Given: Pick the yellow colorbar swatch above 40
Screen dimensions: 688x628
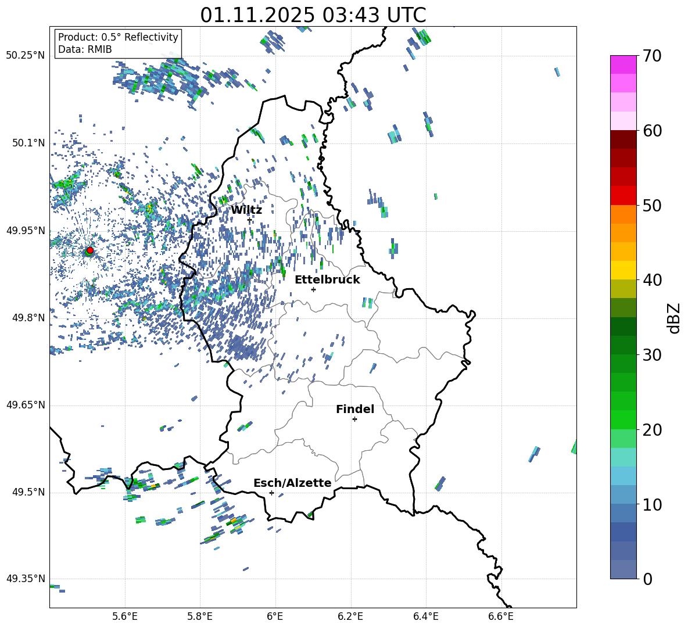Looking at the screenshot, I should pyautogui.click(x=623, y=270).
